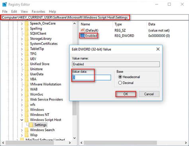Select the SQMClient folder icon
189x146 pixels.
[x=27, y=34]
